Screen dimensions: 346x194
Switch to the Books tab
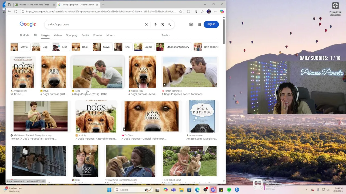85,35
